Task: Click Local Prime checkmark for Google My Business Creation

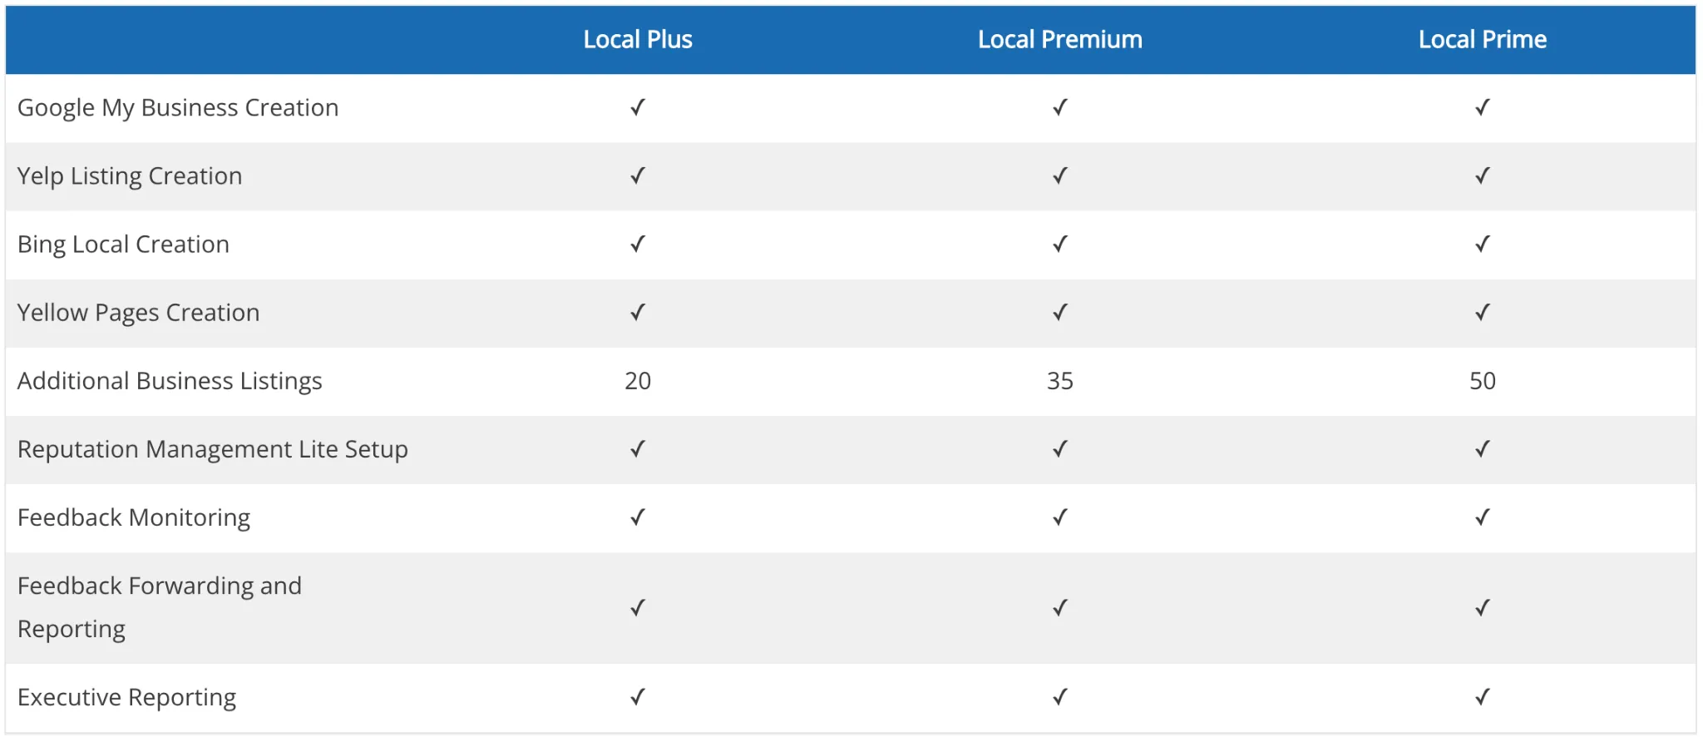Action: (x=1483, y=108)
